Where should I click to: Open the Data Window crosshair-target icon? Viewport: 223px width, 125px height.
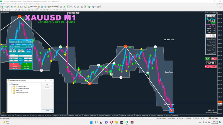click(15, 7)
